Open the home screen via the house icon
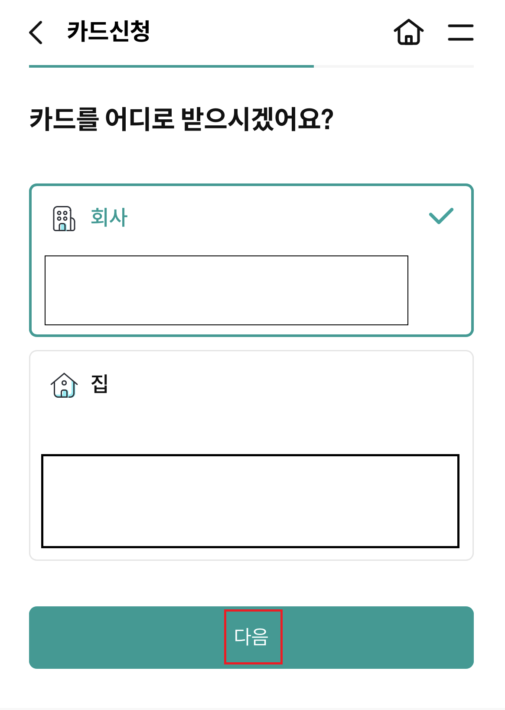 [408, 32]
